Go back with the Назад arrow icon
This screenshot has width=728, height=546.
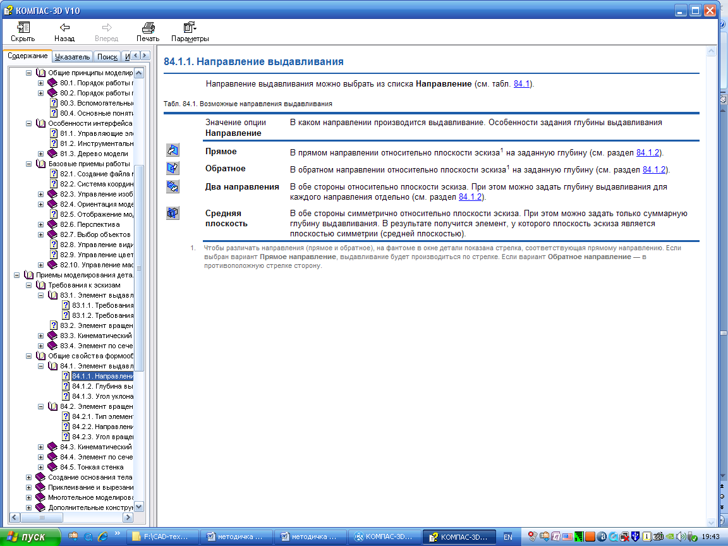(x=64, y=27)
